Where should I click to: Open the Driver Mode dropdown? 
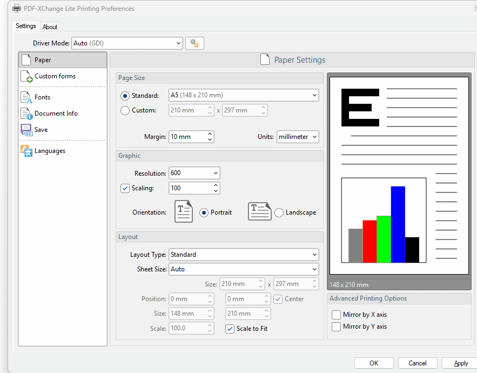click(127, 43)
